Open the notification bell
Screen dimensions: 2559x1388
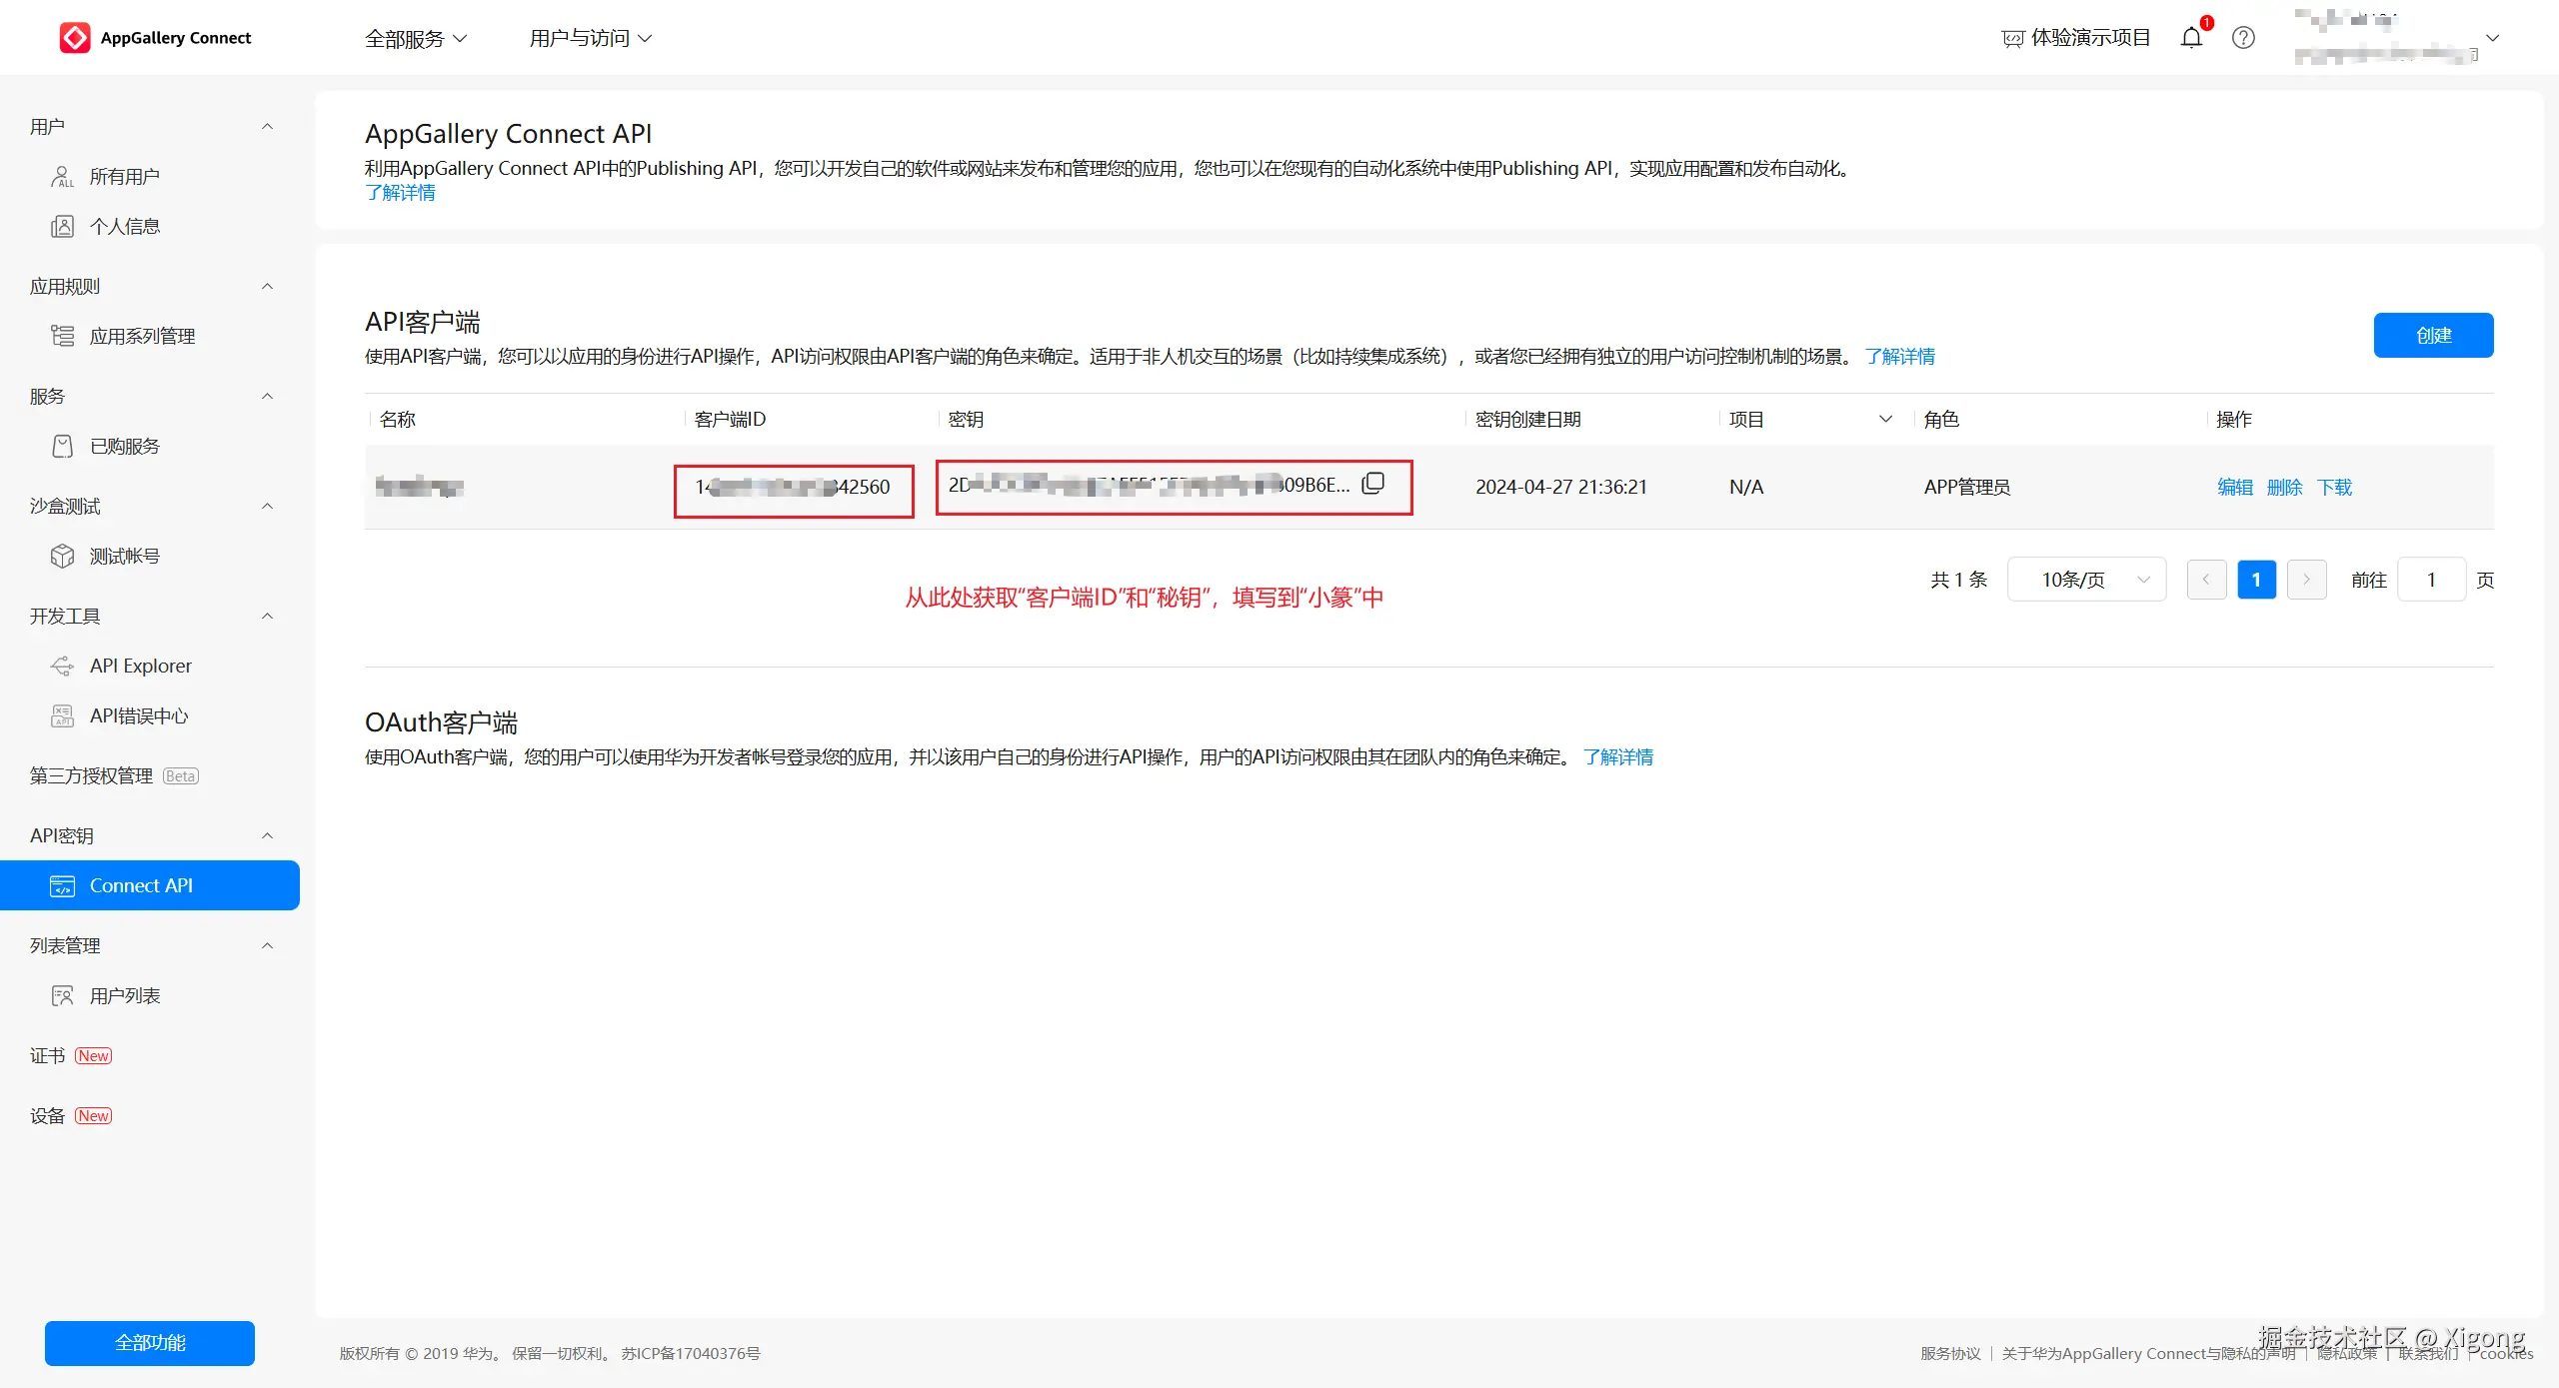point(2191,38)
